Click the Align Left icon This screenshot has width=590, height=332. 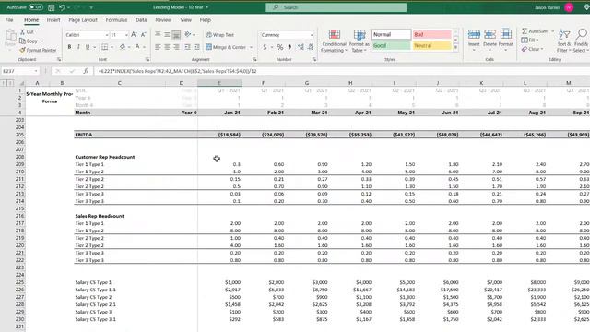(x=158, y=47)
